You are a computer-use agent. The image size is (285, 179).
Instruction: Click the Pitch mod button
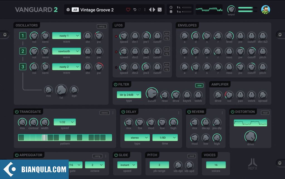tap(191, 156)
